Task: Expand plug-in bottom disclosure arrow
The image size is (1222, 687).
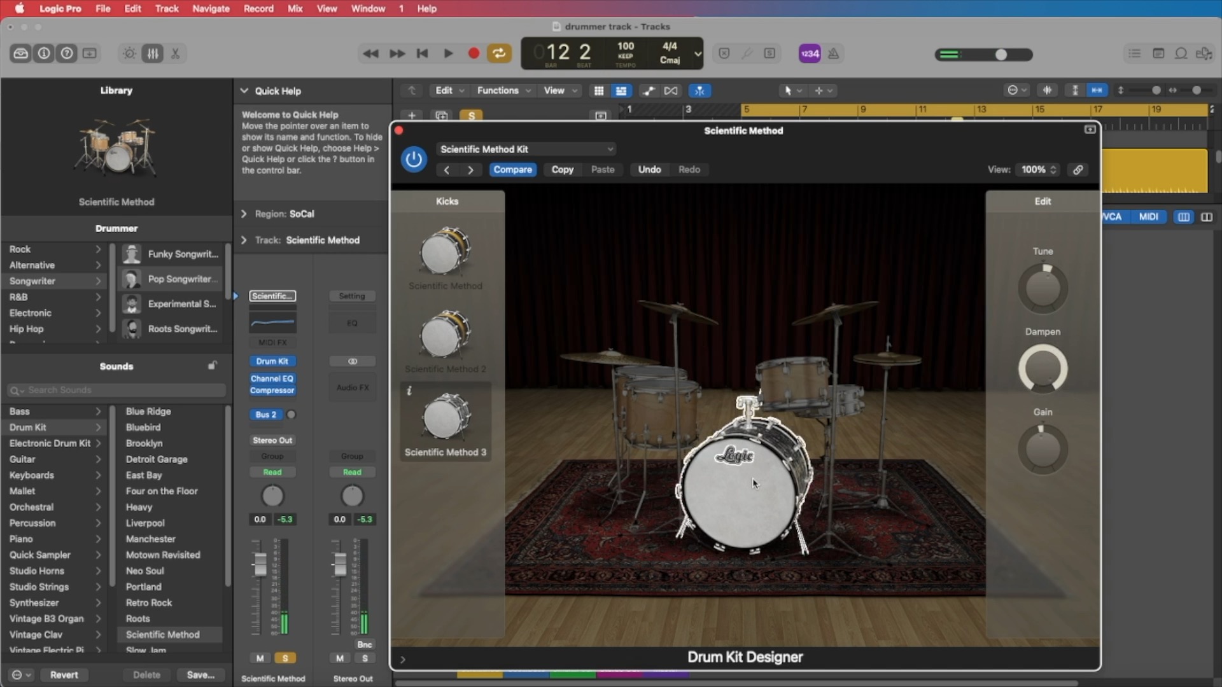Action: [403, 659]
